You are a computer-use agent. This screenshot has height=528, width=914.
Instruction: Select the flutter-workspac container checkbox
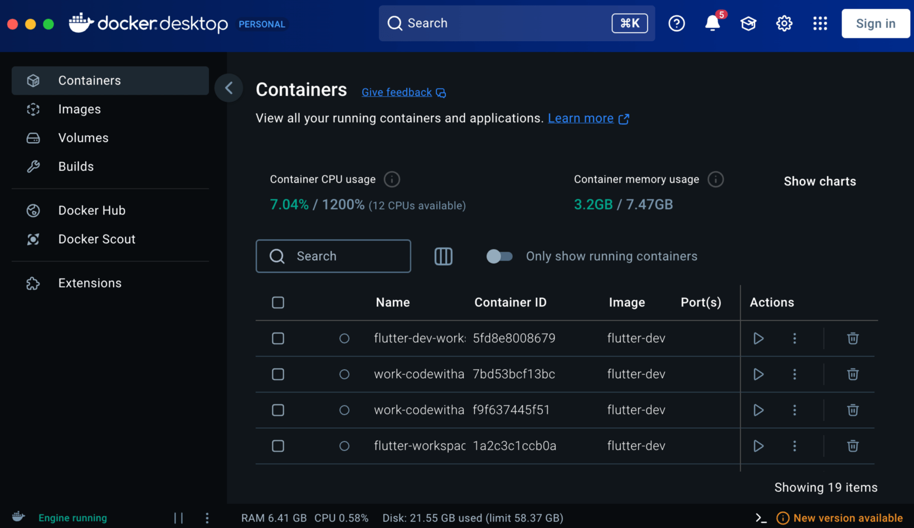coord(278,446)
